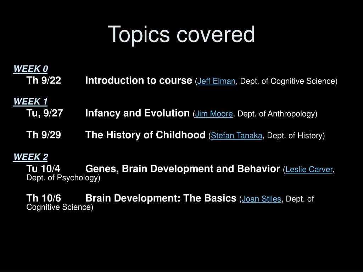Click the WEEK 0 heading

(30, 69)
